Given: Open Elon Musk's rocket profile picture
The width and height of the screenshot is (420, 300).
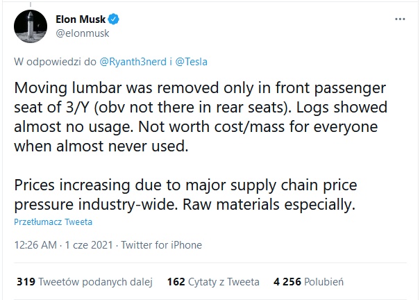Looking at the screenshot, I should point(31,26).
